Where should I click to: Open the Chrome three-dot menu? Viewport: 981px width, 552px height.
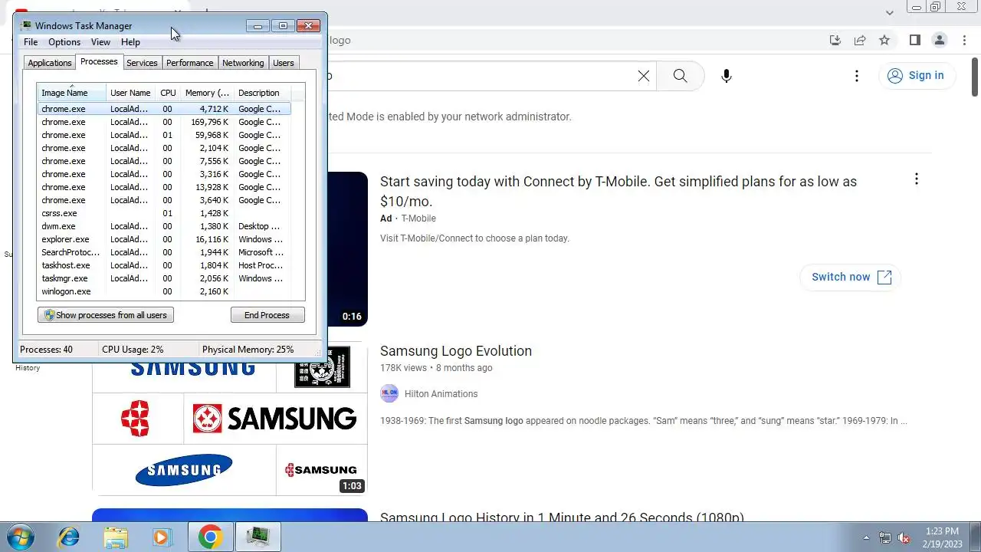click(x=964, y=40)
